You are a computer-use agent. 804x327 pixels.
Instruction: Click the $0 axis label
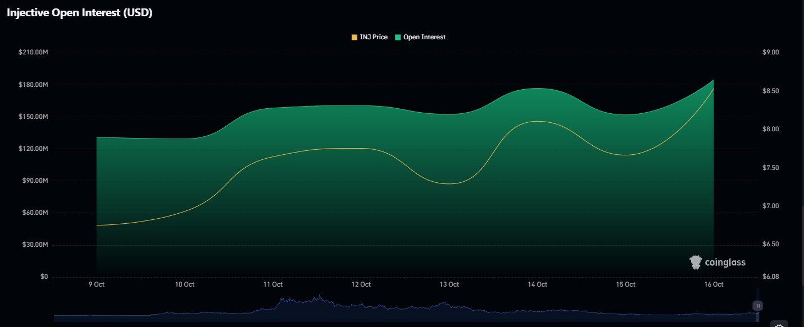pyautogui.click(x=44, y=277)
